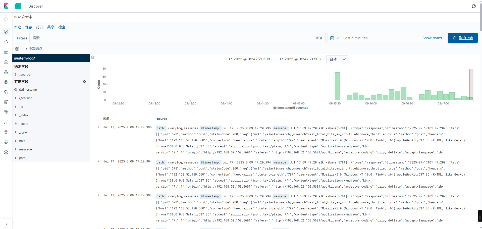Open the Recently Viewed clock icon

point(6,19)
